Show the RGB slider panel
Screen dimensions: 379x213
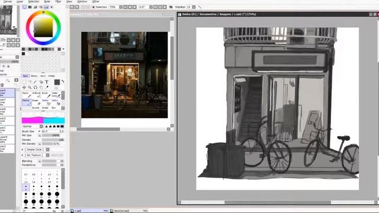coord(30,7)
